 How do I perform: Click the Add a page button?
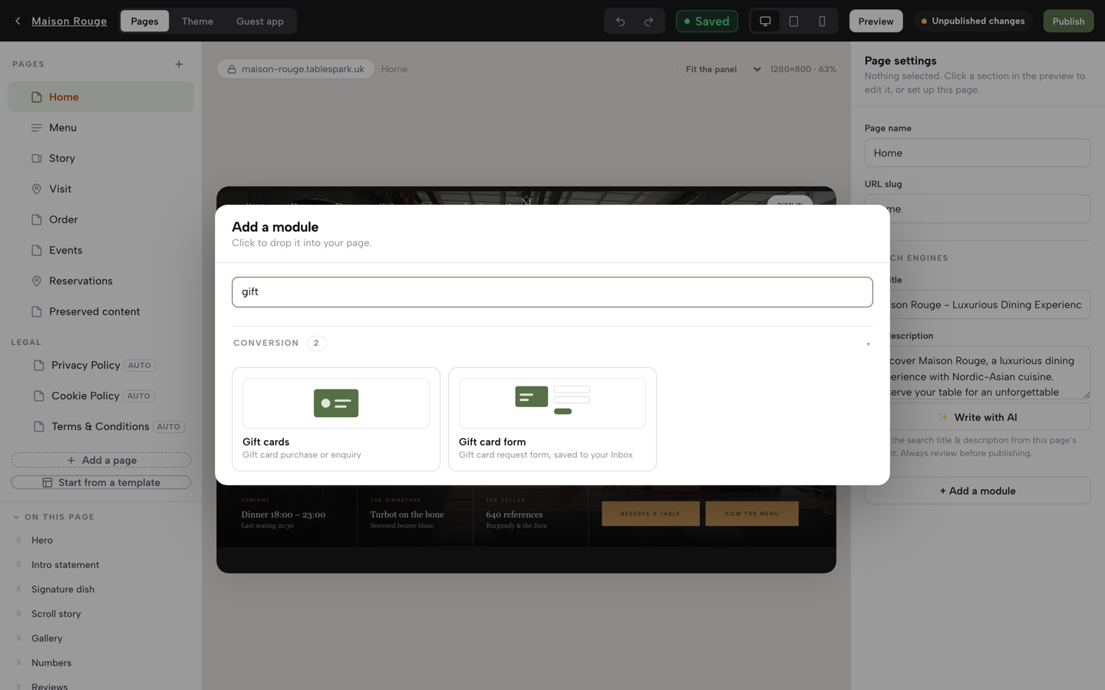pos(101,460)
